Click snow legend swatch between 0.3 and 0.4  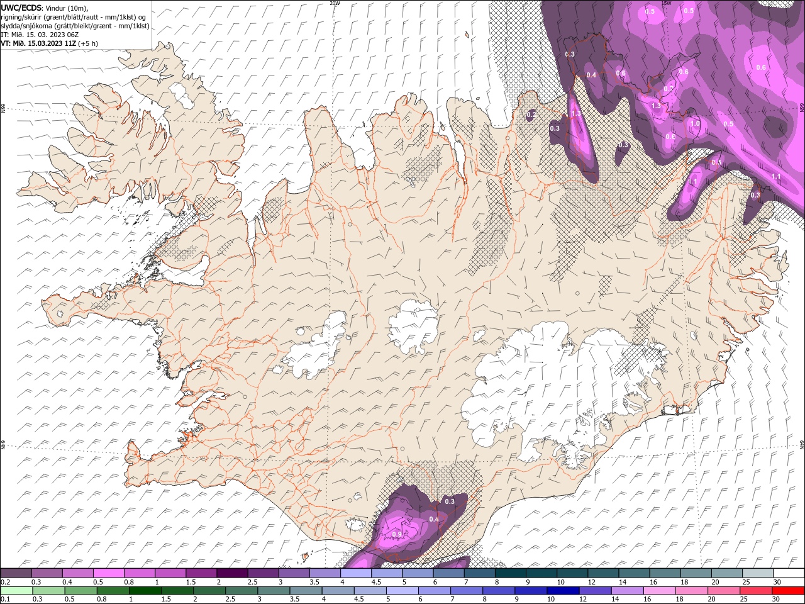[47, 573]
